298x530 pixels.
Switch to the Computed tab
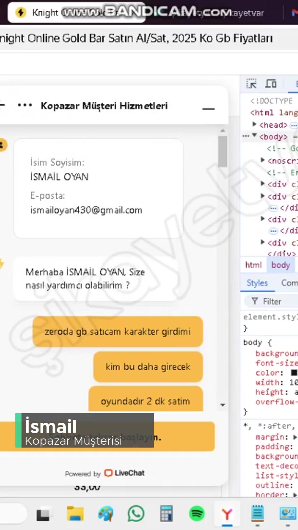pos(289,283)
